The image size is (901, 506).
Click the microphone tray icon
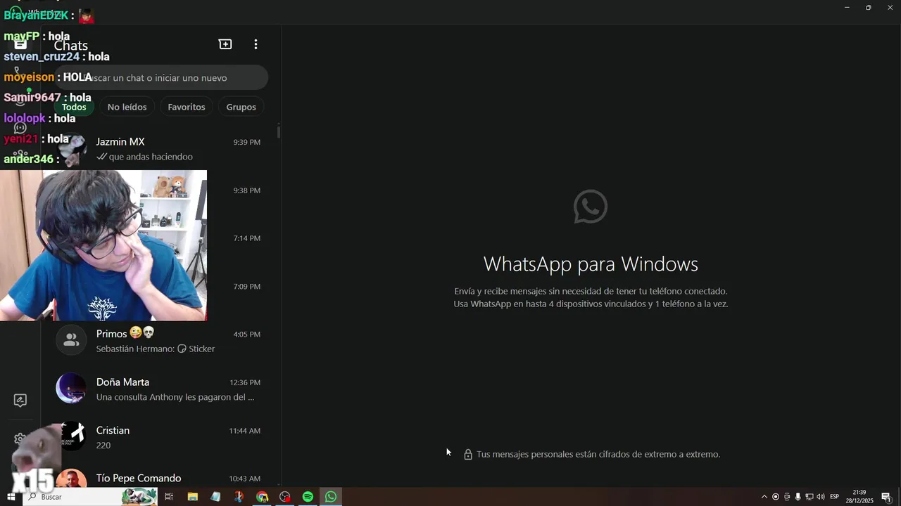tap(798, 497)
